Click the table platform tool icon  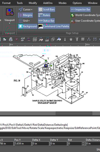coord(41,39)
